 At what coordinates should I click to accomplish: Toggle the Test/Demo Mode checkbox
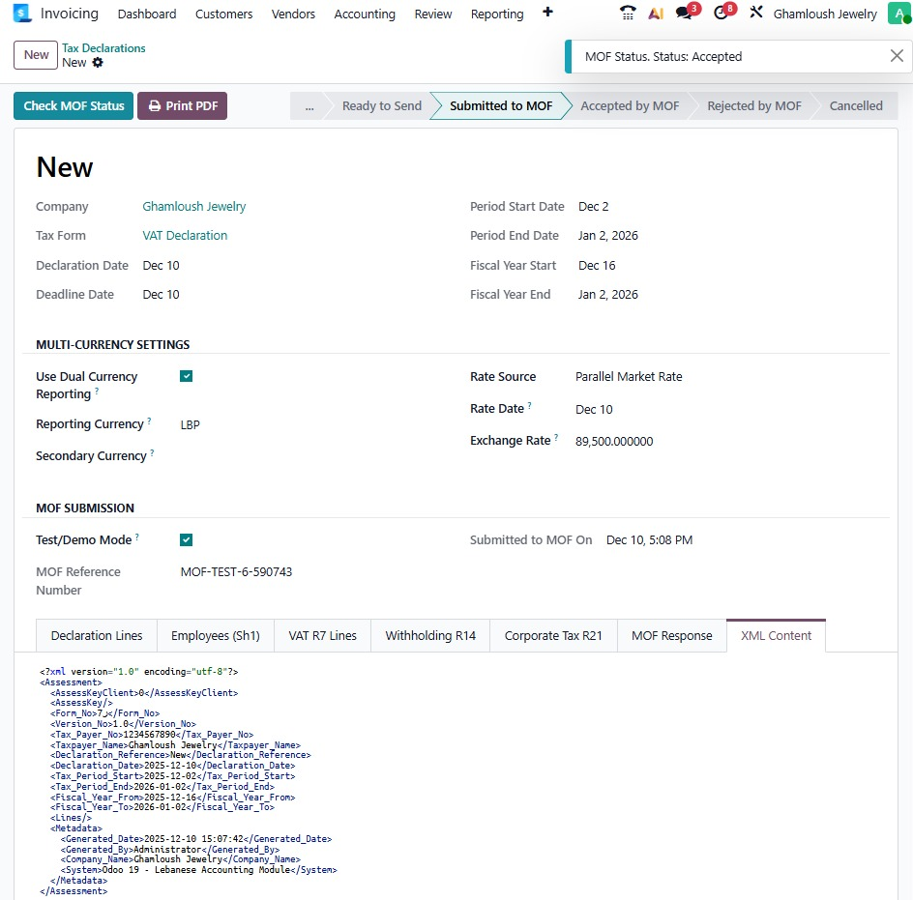(x=187, y=539)
